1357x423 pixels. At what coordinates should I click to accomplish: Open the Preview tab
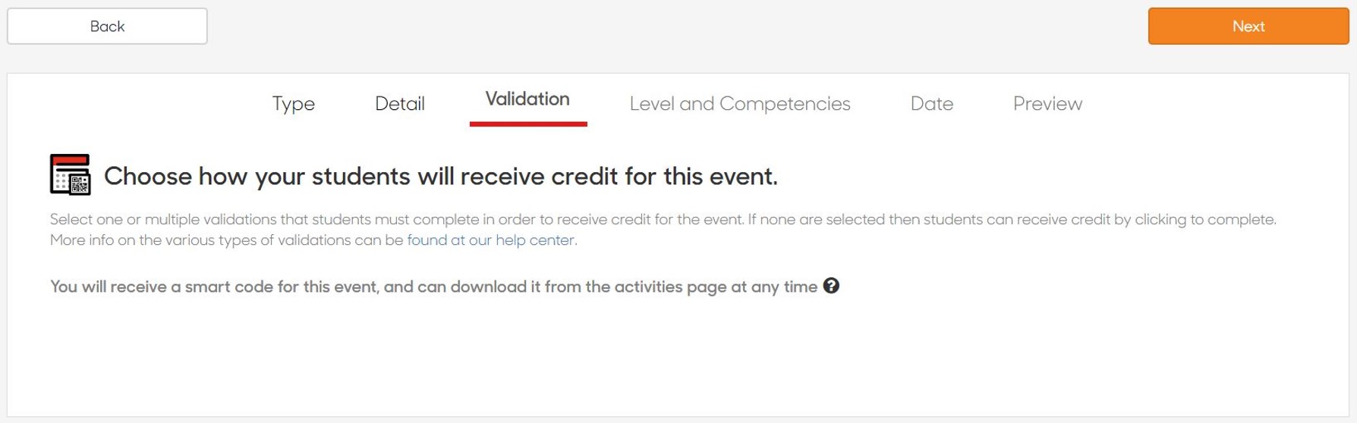coord(1047,104)
